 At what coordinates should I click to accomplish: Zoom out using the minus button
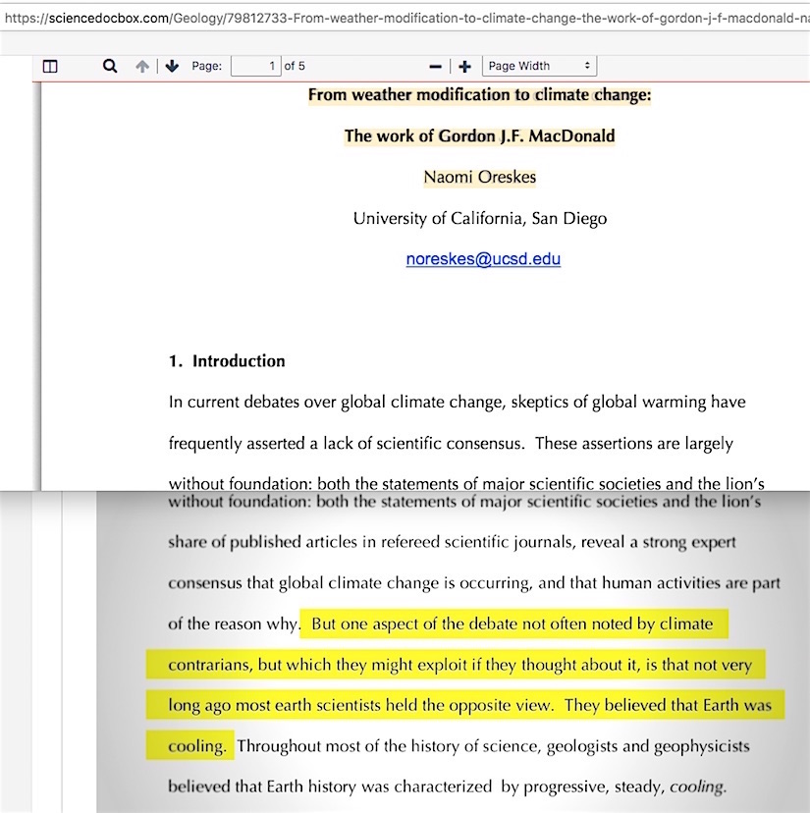point(436,67)
